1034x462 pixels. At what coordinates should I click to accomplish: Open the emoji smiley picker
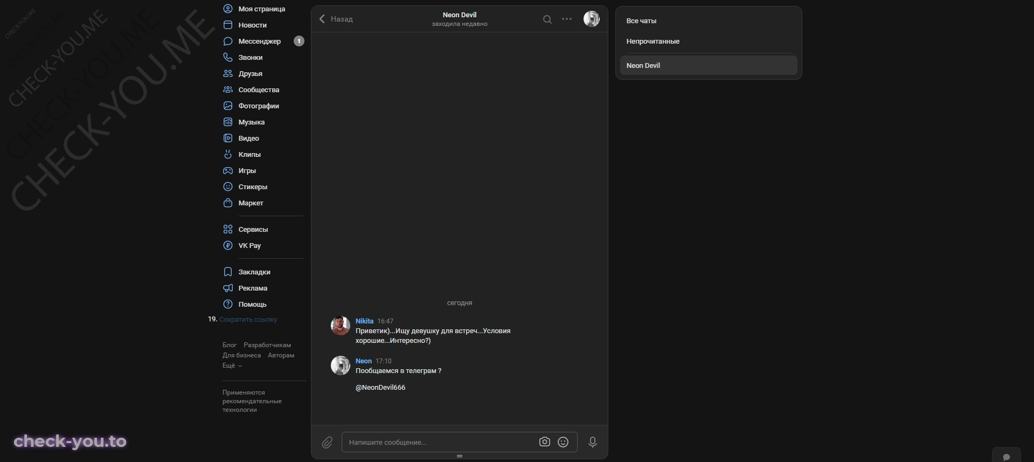(x=563, y=442)
